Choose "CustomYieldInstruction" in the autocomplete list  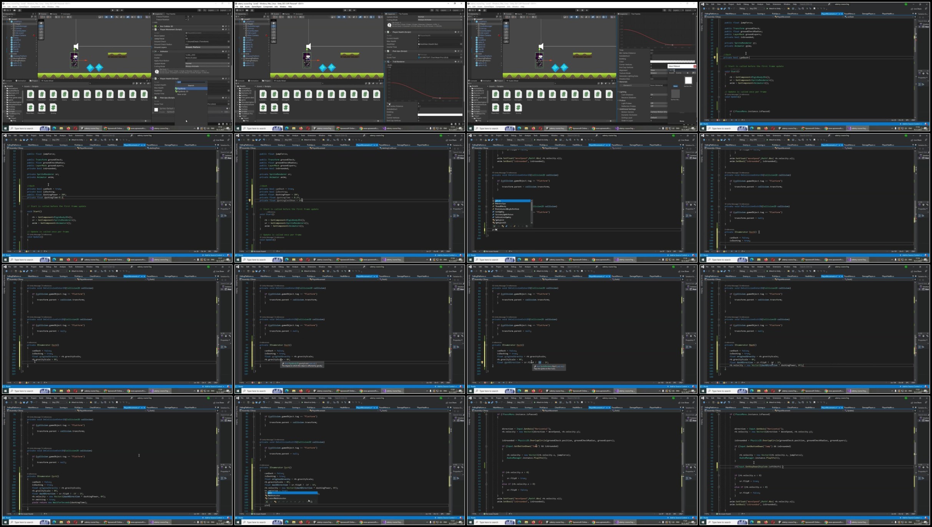(x=277, y=498)
